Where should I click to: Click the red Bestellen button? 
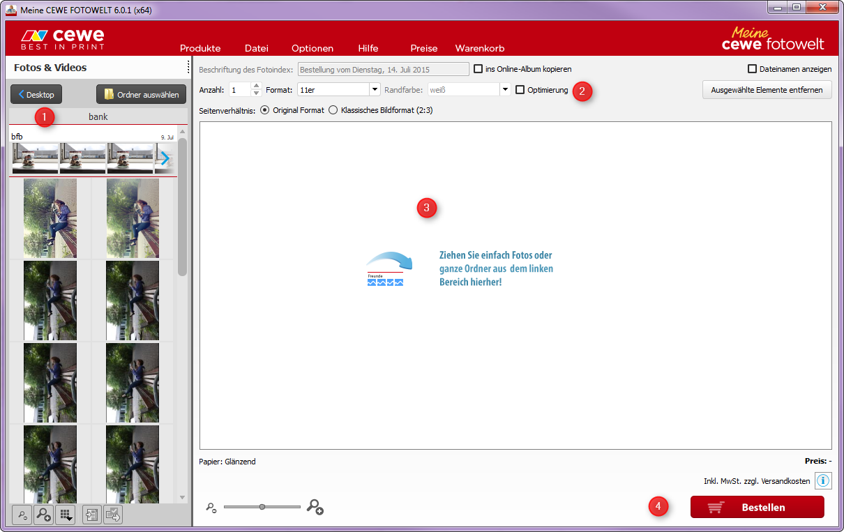757,507
